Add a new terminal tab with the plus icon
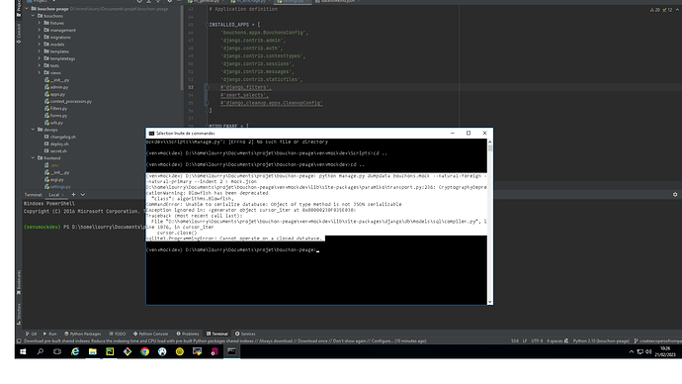 coord(73,195)
